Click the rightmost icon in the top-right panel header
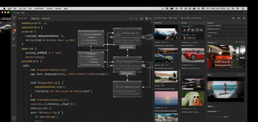258x122 pixels. 244,18
